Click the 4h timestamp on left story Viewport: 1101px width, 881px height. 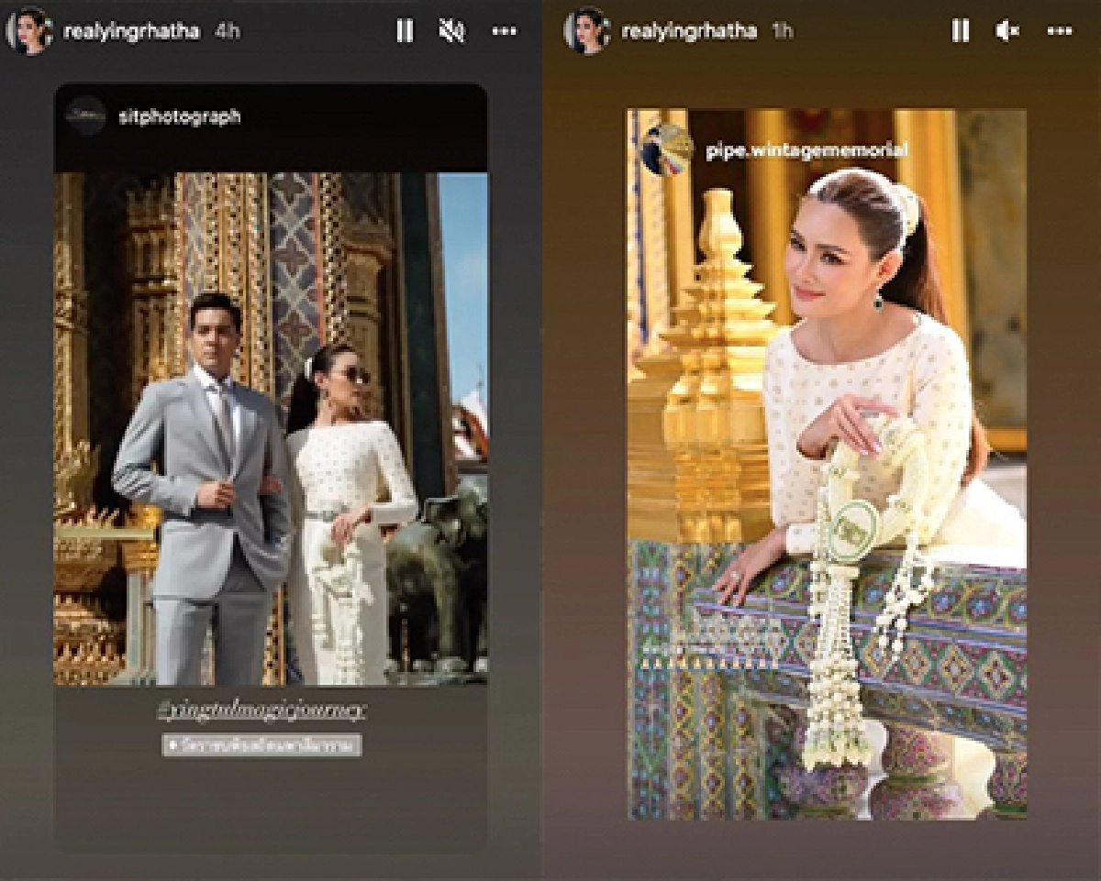click(x=227, y=31)
